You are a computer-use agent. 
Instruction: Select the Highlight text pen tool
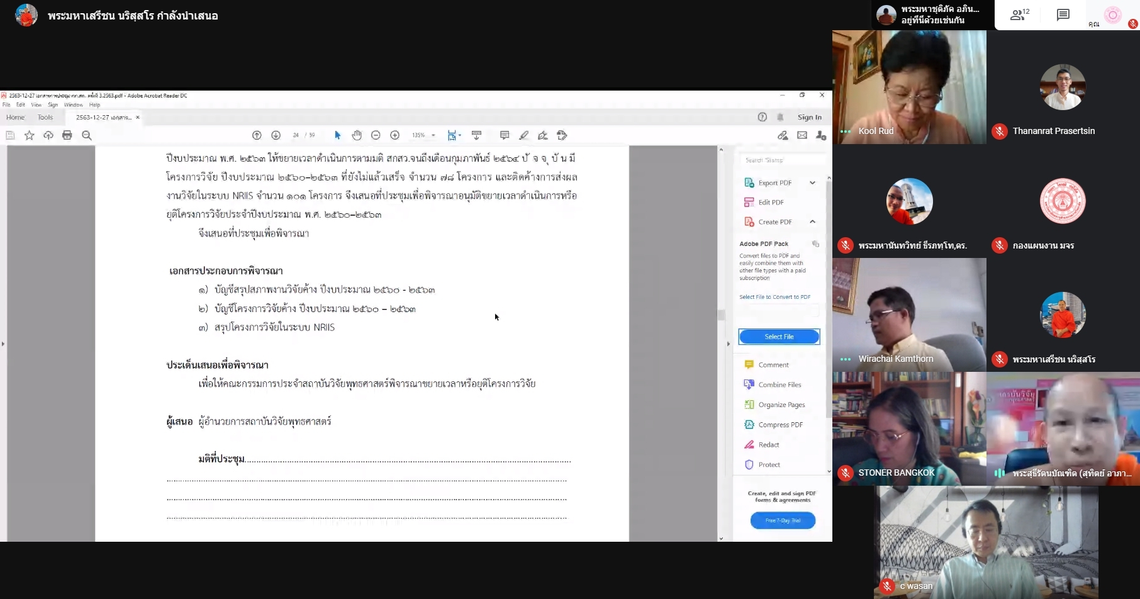pyautogui.click(x=523, y=135)
